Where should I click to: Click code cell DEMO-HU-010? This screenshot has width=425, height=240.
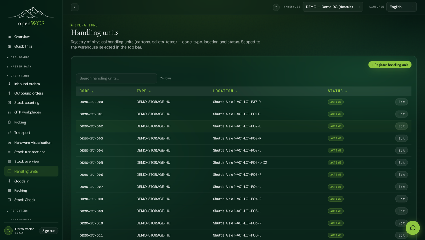91,223
